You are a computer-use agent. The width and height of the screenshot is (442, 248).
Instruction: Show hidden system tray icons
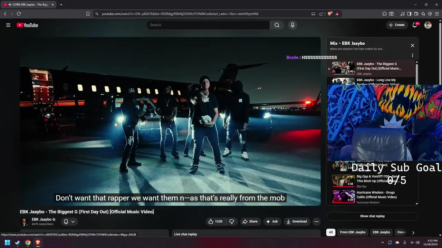point(382,242)
